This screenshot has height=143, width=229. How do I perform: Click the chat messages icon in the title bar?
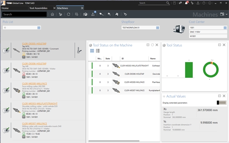181,3
